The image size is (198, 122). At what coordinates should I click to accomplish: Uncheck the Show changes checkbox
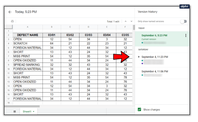[x=139, y=110]
